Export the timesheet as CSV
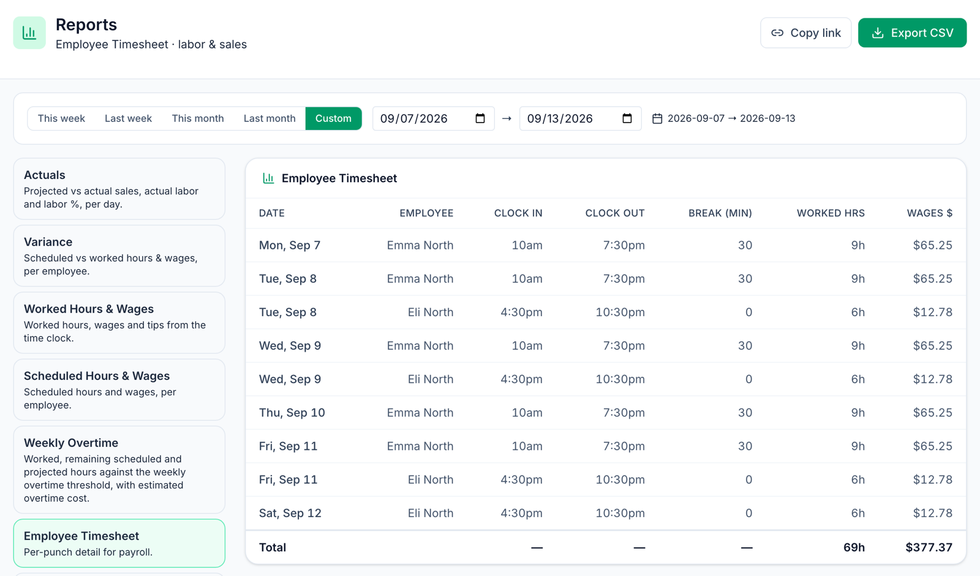The width and height of the screenshot is (980, 576). (x=912, y=33)
